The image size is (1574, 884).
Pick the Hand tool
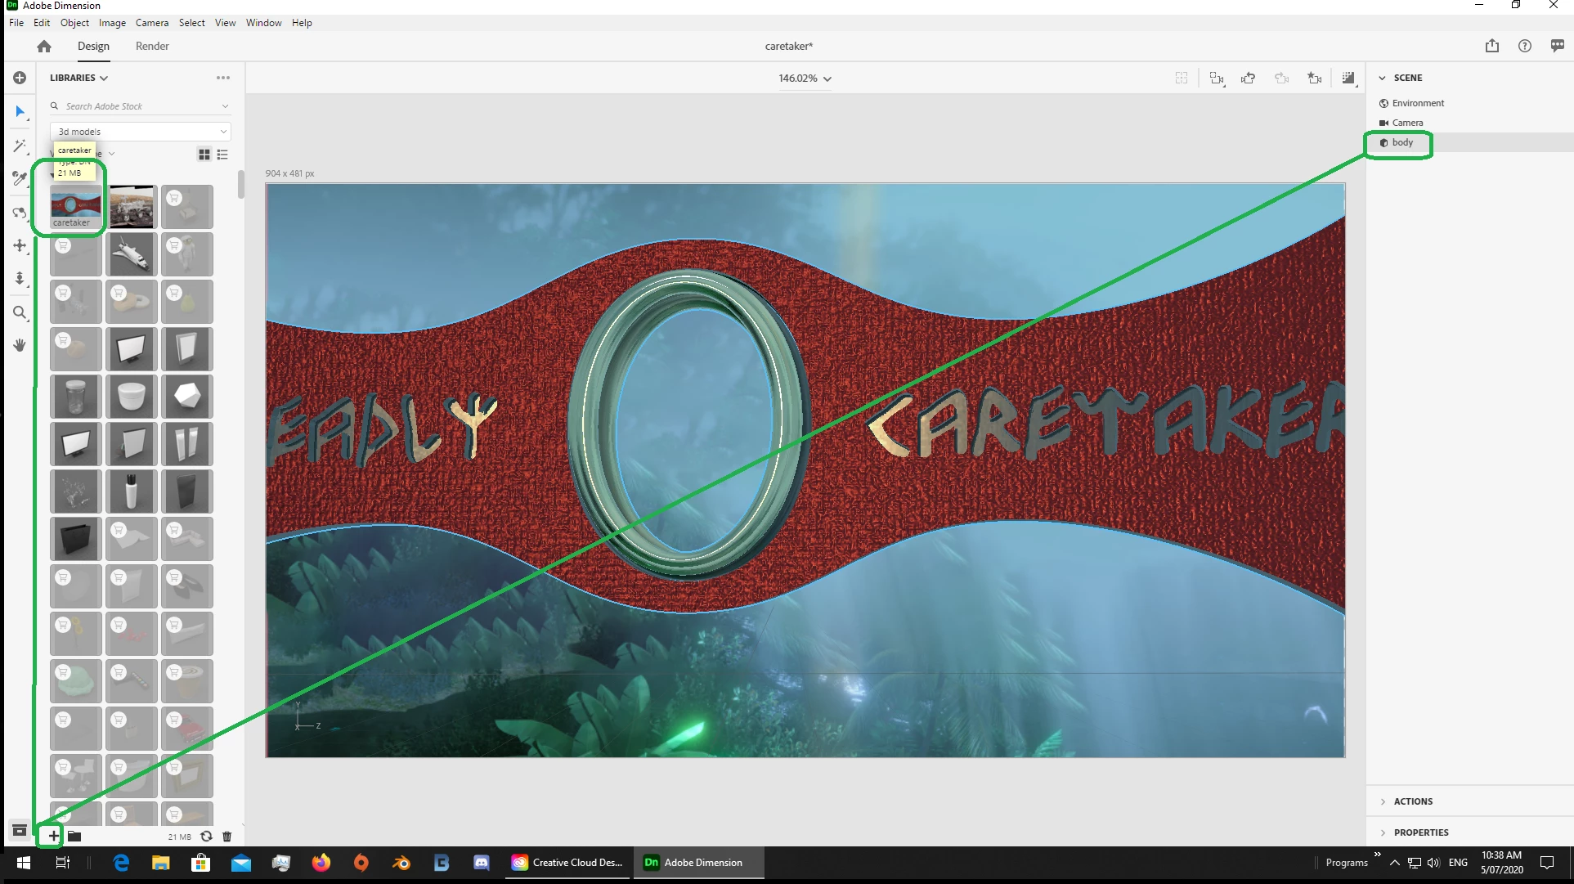tap(20, 345)
